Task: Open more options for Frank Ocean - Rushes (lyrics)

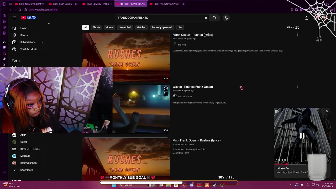Action: (x=297, y=34)
